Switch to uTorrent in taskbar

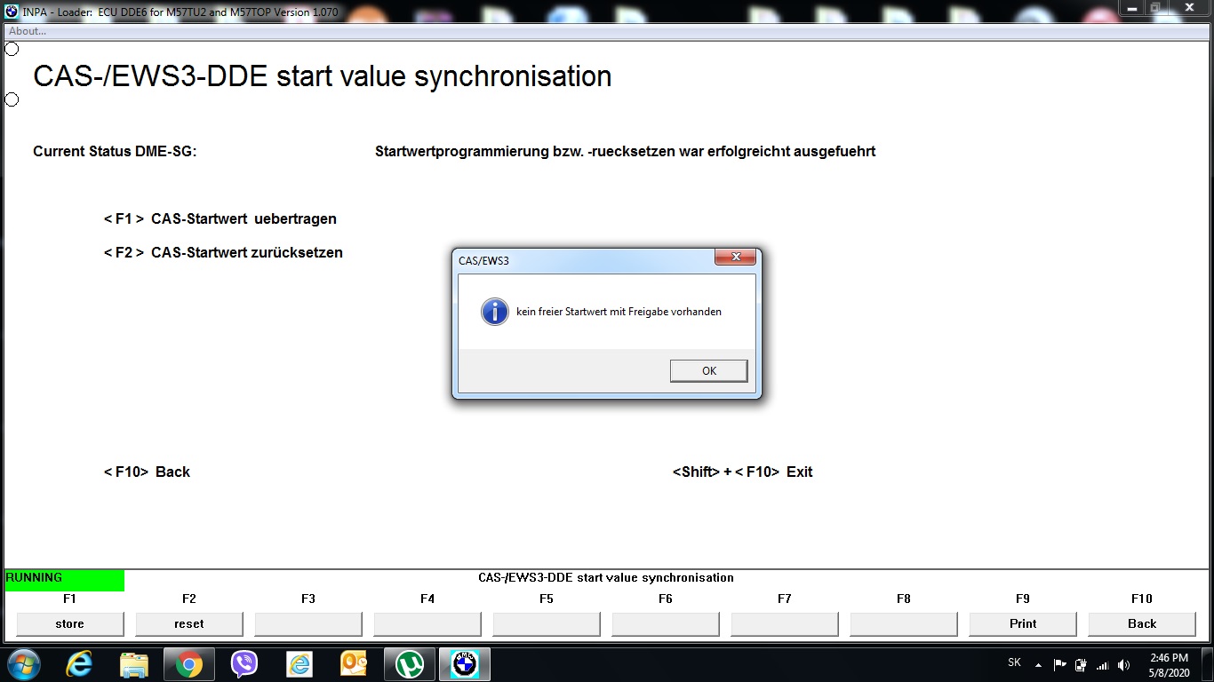coord(409,664)
